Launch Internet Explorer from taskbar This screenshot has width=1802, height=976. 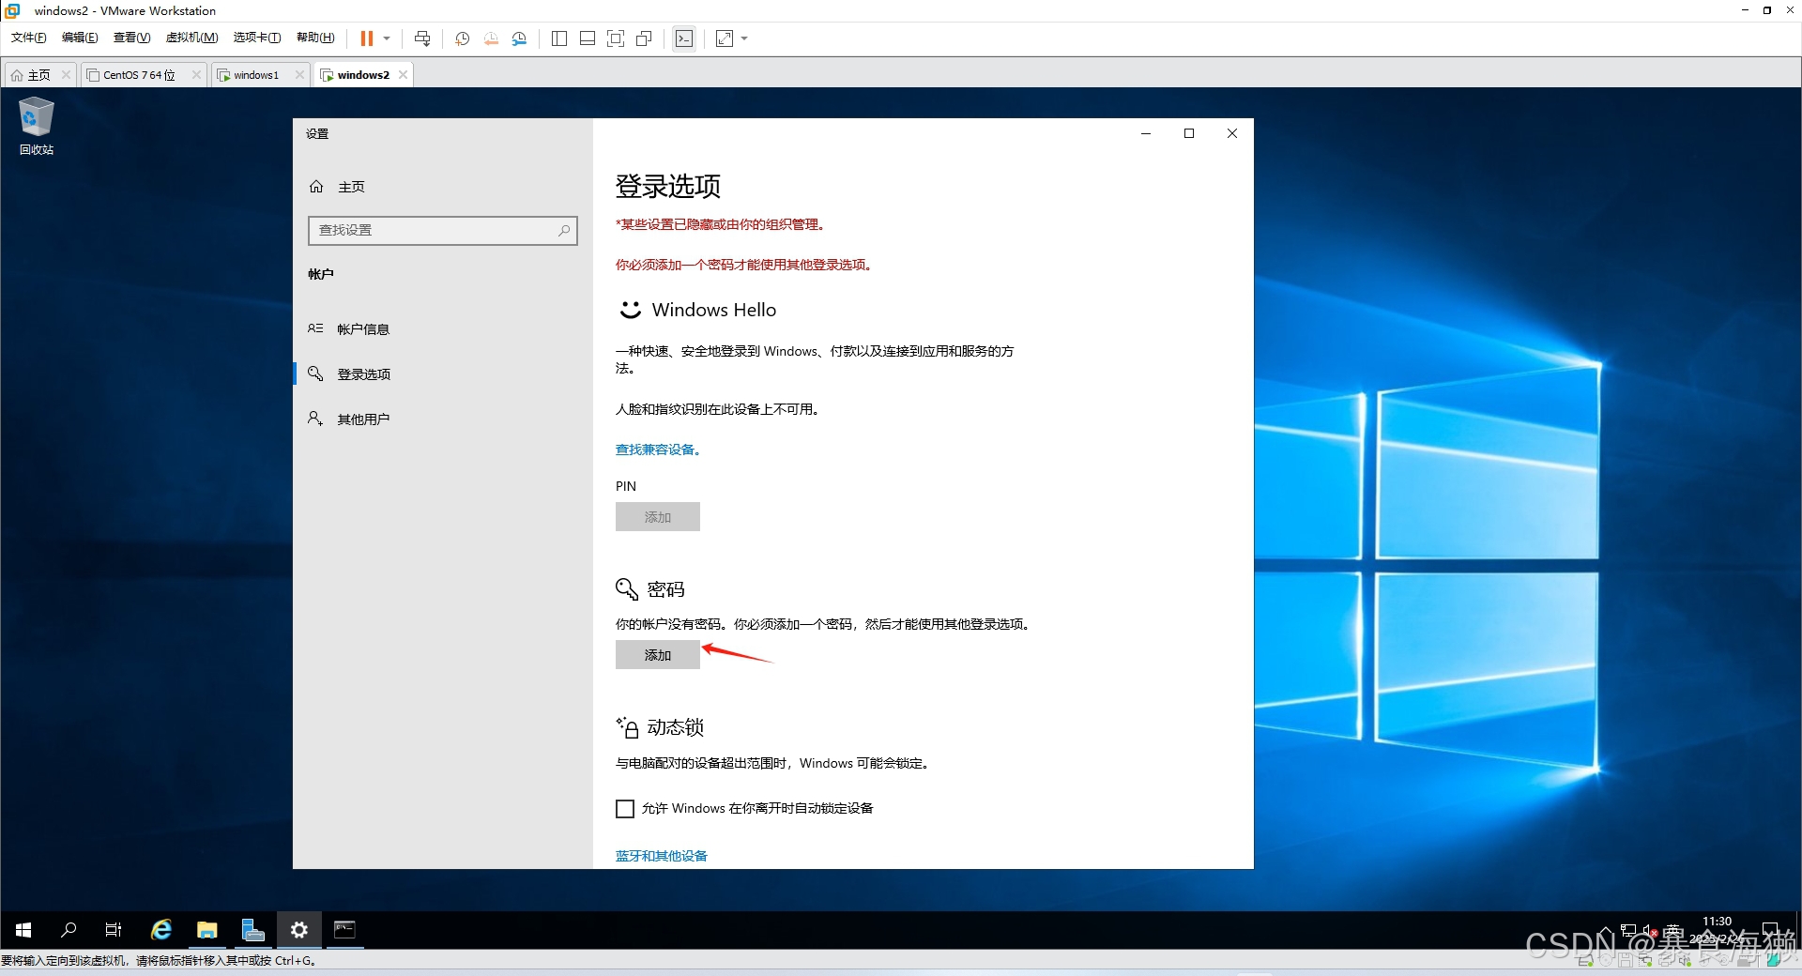pyautogui.click(x=161, y=930)
